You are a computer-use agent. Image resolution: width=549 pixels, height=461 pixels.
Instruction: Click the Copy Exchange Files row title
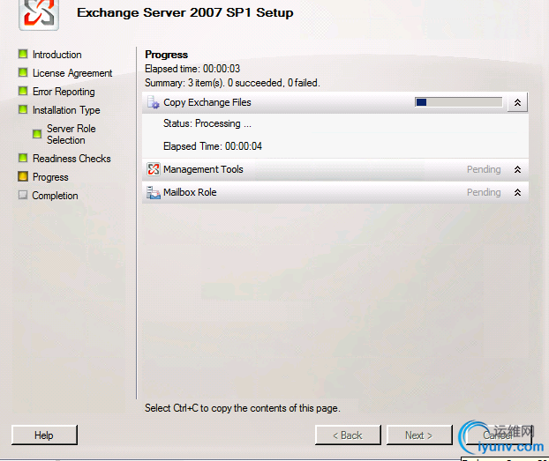click(207, 102)
